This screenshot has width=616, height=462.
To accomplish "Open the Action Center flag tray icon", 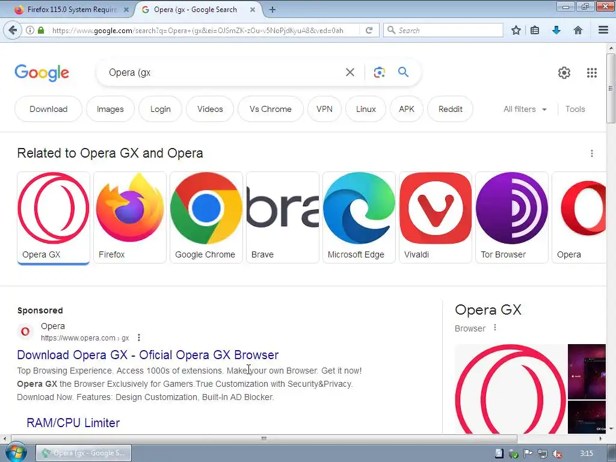I will (528, 454).
